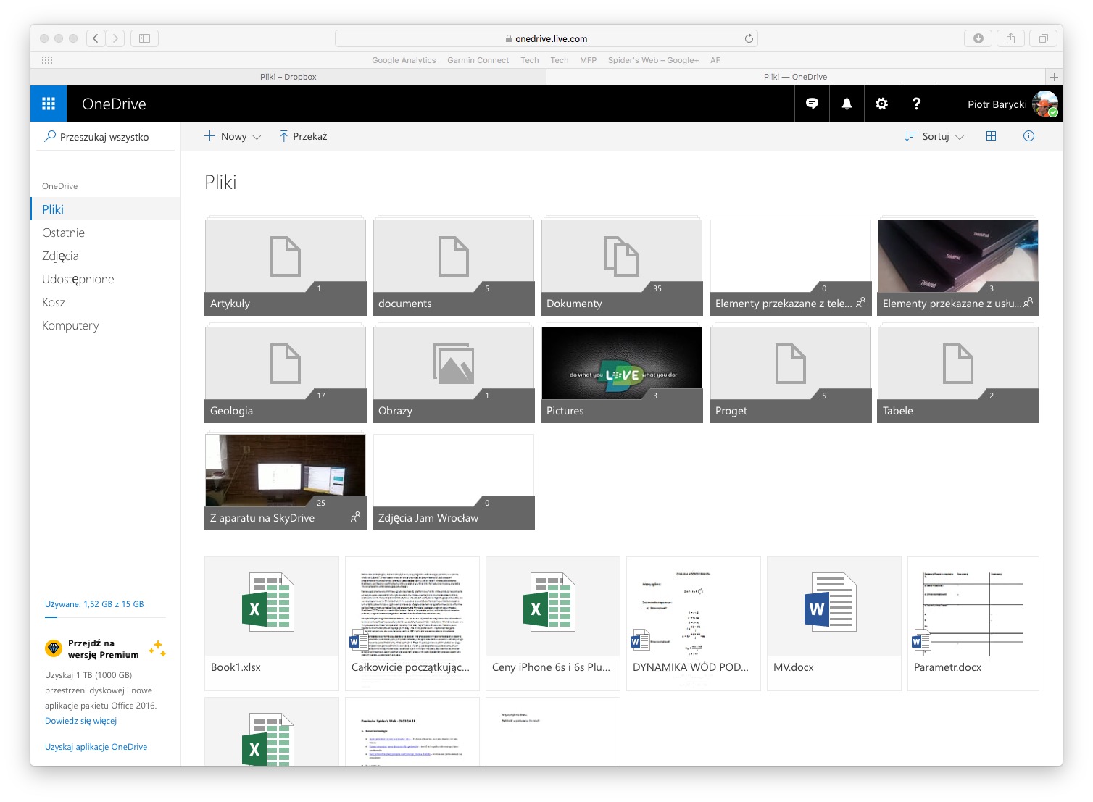The width and height of the screenshot is (1093, 802).
Task: Open Elementy przekazane z usłu... folder
Action: [958, 267]
